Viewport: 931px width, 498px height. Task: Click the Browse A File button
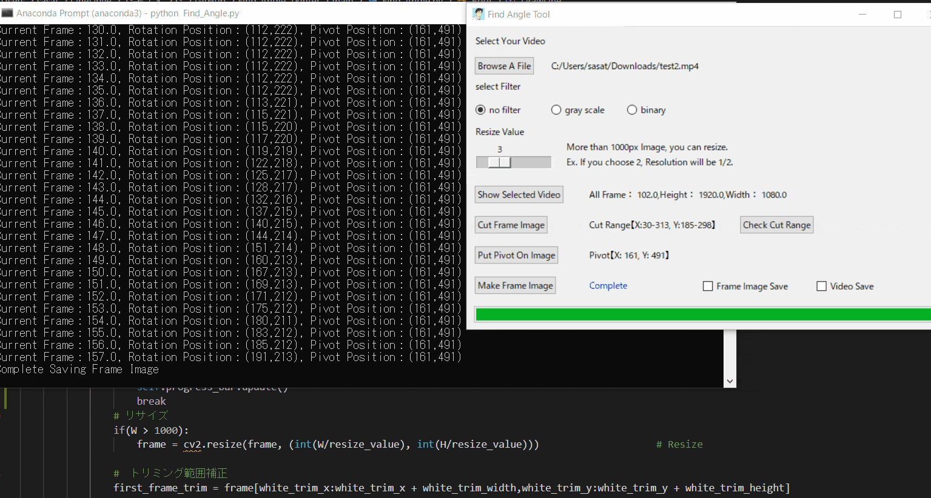[x=504, y=66]
